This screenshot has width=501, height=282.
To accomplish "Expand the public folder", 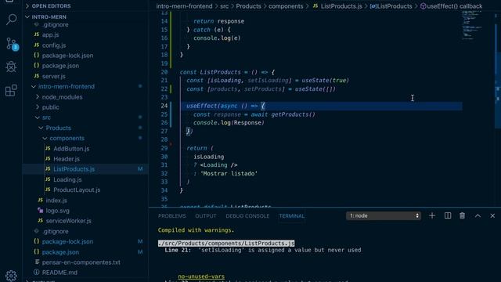I will tap(50, 107).
